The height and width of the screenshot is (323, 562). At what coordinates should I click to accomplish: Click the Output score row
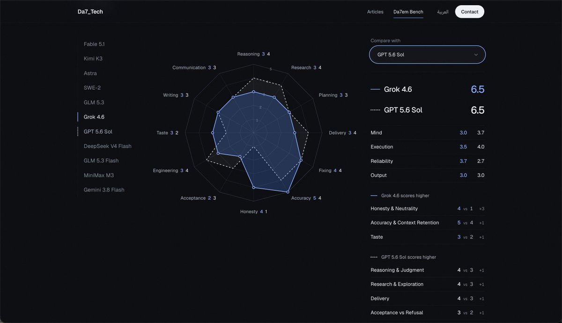(x=427, y=175)
